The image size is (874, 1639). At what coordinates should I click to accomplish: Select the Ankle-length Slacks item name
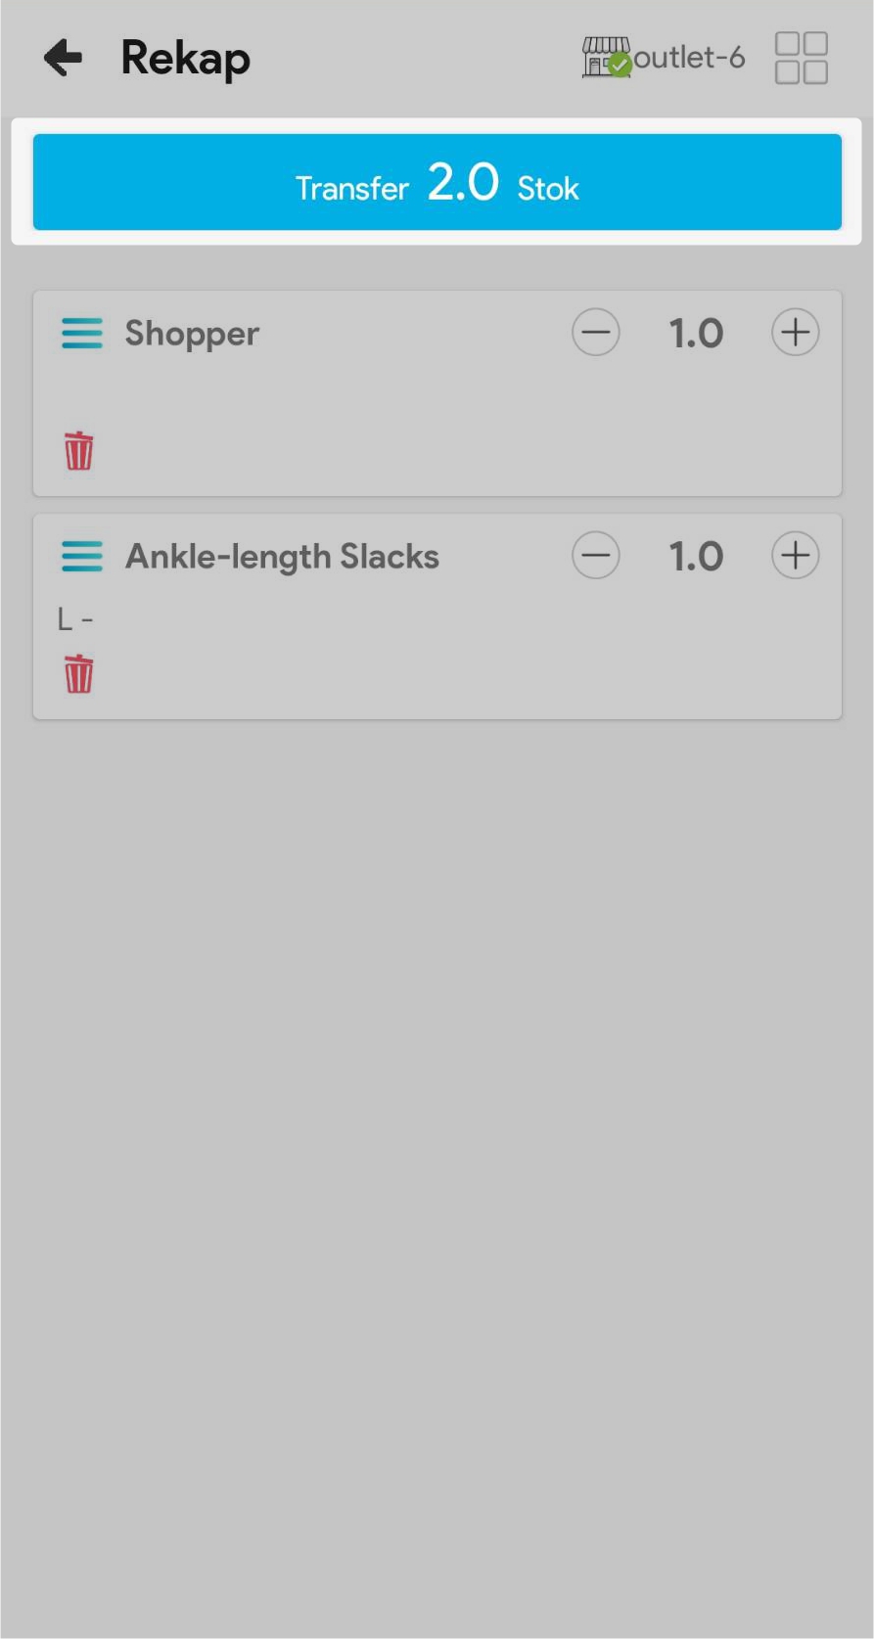coord(282,557)
